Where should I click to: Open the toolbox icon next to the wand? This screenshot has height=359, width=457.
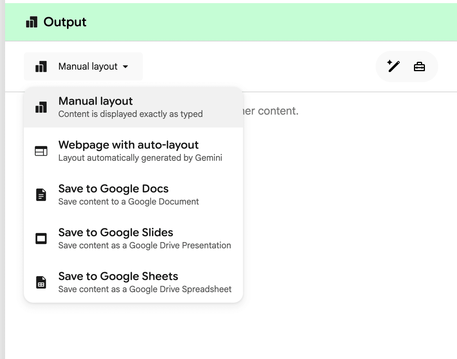click(x=419, y=66)
